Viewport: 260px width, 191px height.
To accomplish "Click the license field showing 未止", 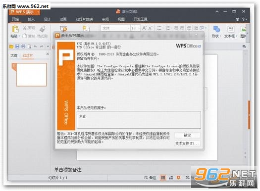I will [139, 120].
